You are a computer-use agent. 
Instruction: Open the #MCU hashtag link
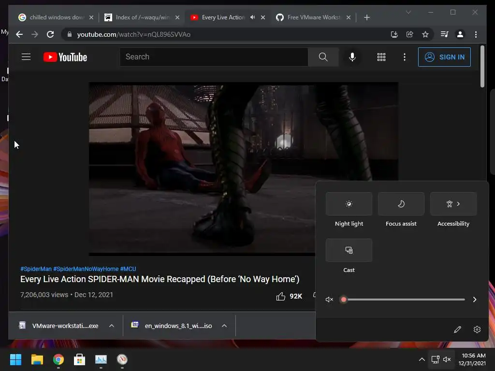128,269
